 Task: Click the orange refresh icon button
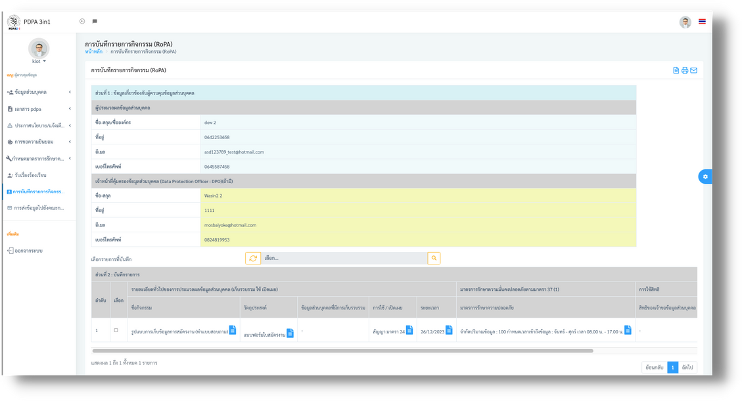tap(253, 259)
